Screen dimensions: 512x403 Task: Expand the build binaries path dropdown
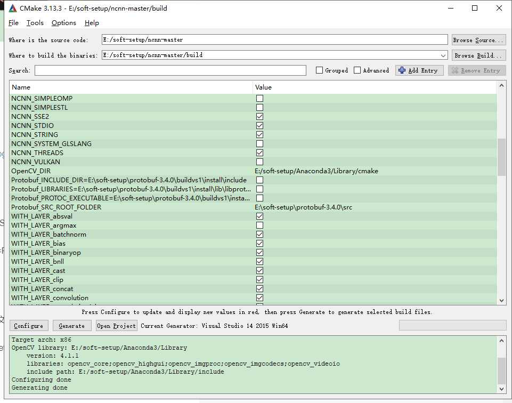point(443,55)
